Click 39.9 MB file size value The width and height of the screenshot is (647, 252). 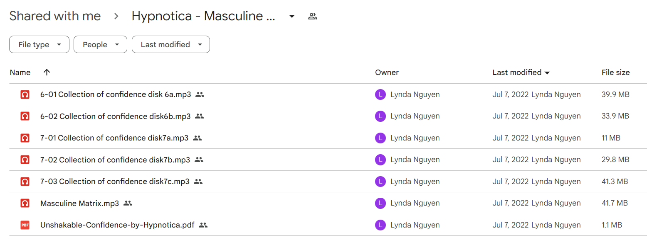615,94
